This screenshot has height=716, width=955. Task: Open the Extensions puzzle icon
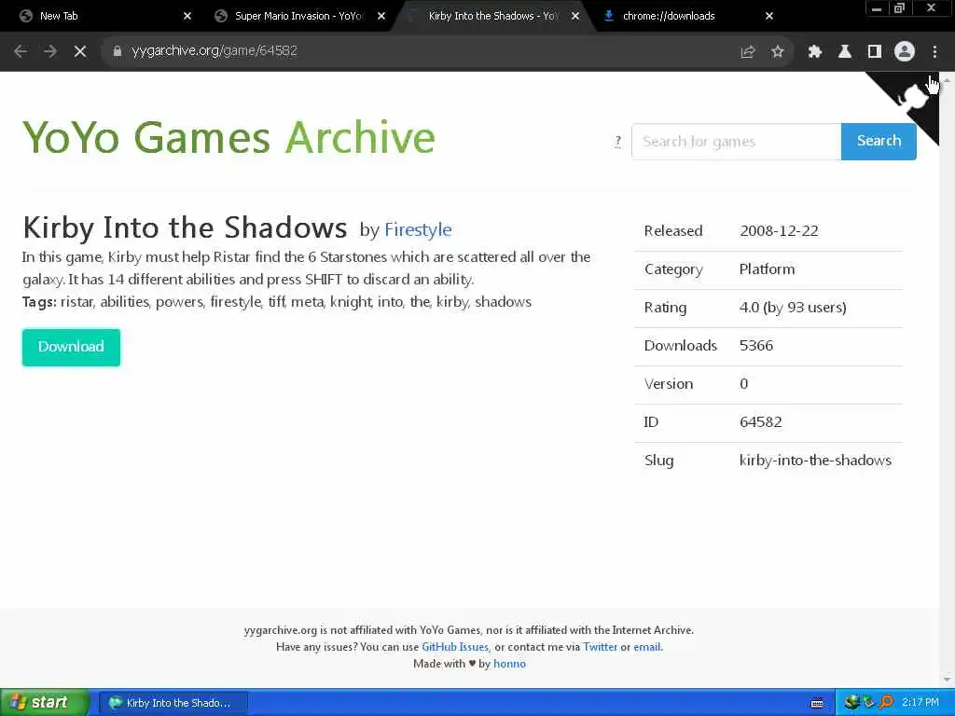point(815,52)
